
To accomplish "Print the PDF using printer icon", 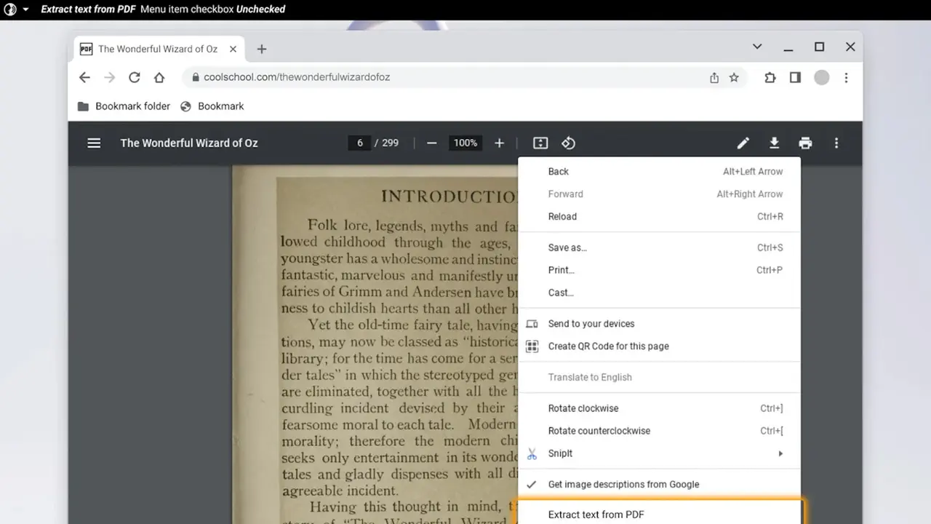I will 805,143.
